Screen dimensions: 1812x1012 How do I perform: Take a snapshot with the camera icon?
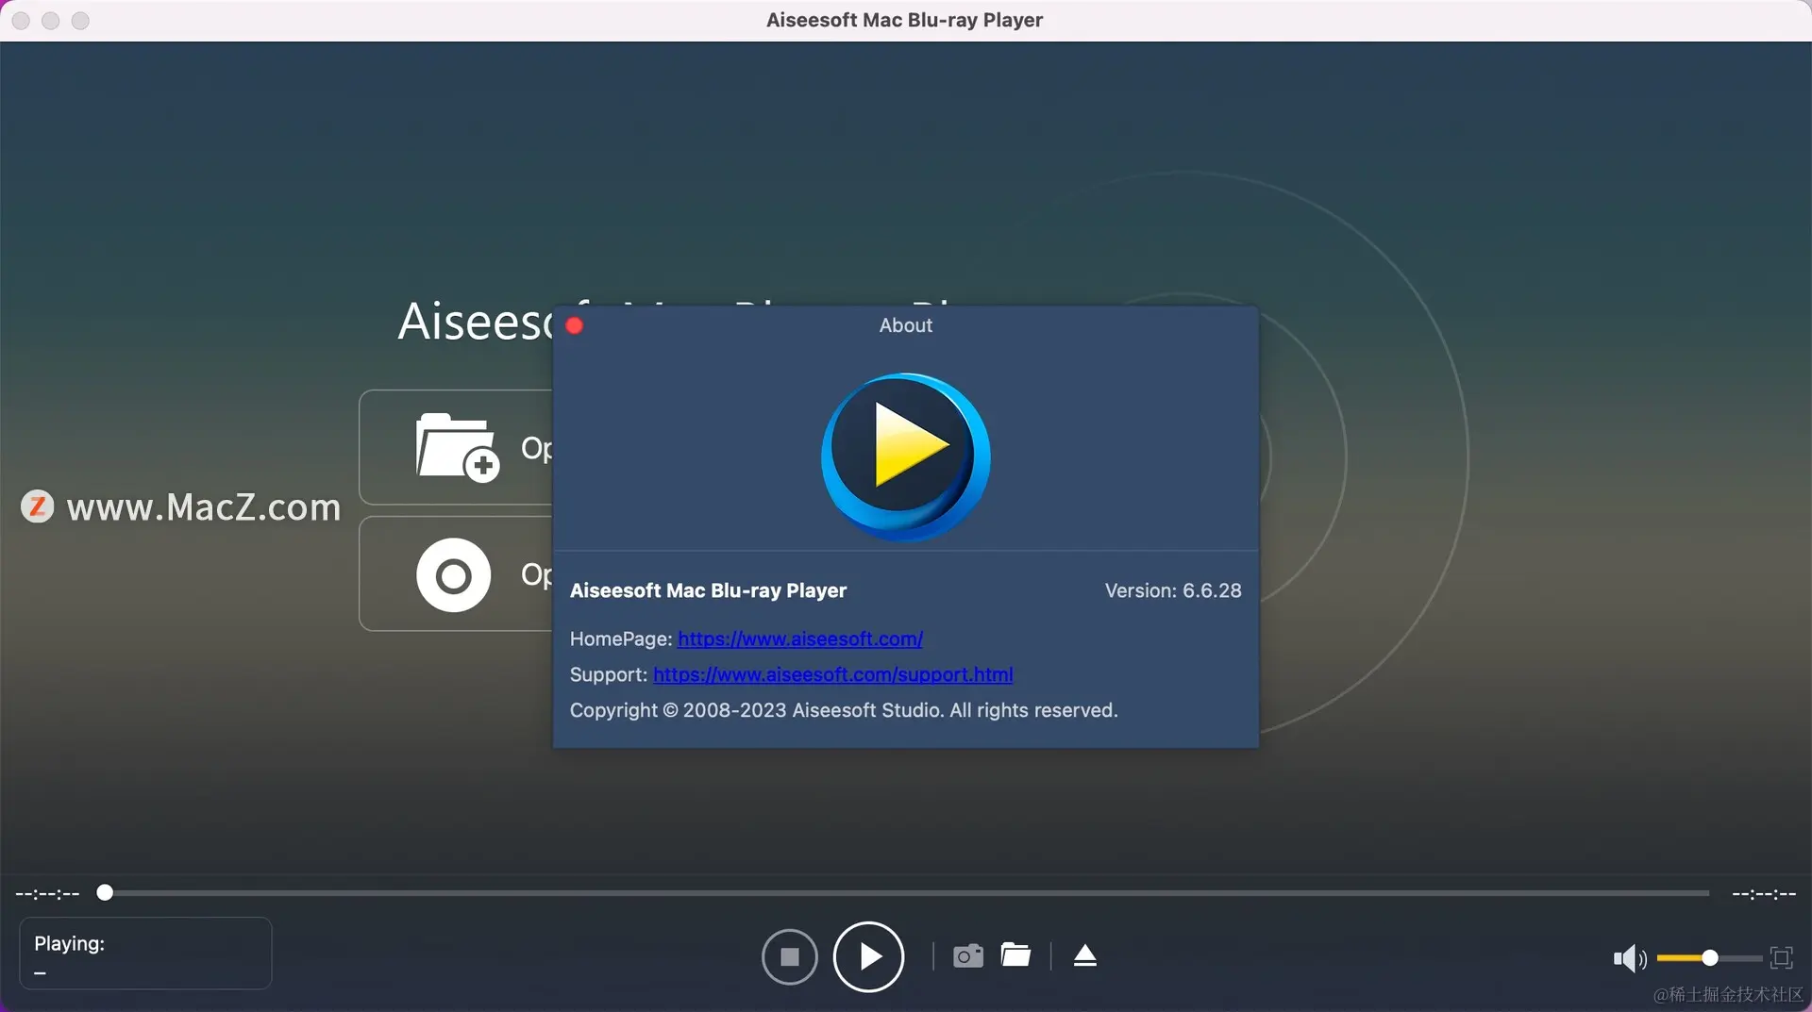click(968, 956)
